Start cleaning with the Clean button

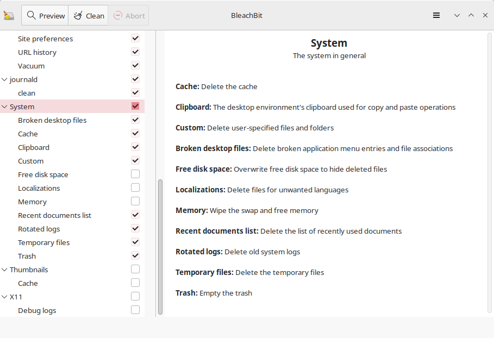(x=88, y=15)
